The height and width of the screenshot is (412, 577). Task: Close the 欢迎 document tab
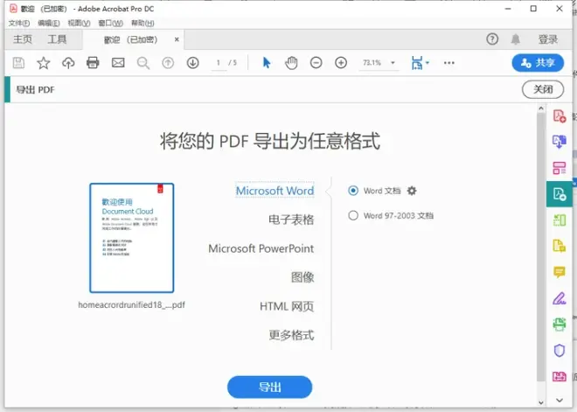point(177,39)
